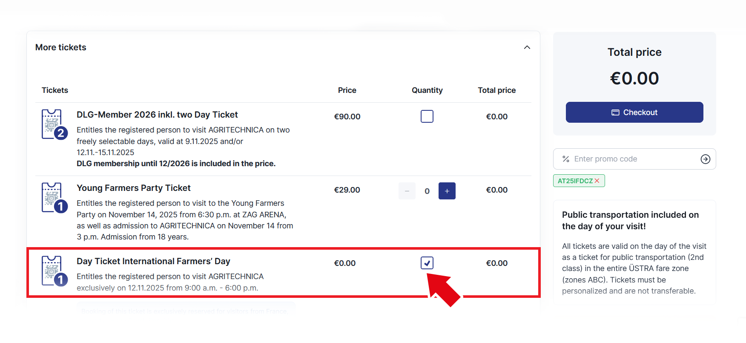The image size is (746, 343).
Task: Click the Checkout button
Action: pos(634,112)
